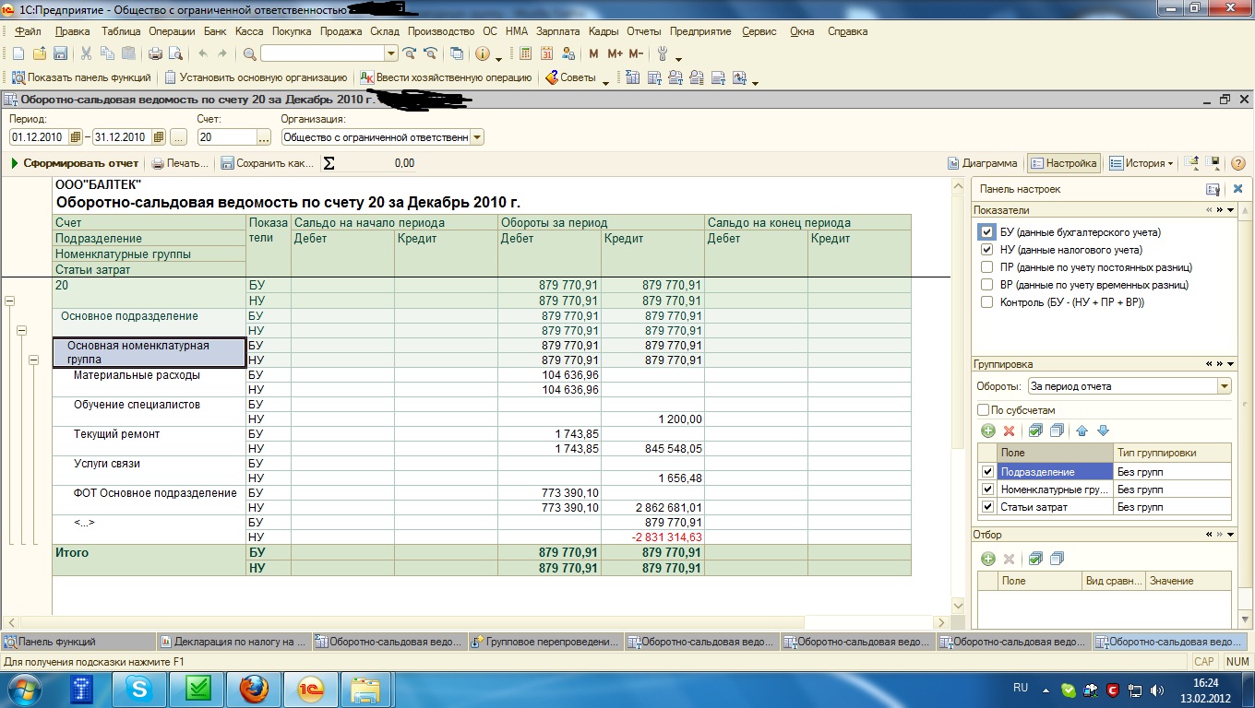Click the print preview icon in toolbar
Image resolution: width=1255 pixels, height=708 pixels.
(174, 53)
